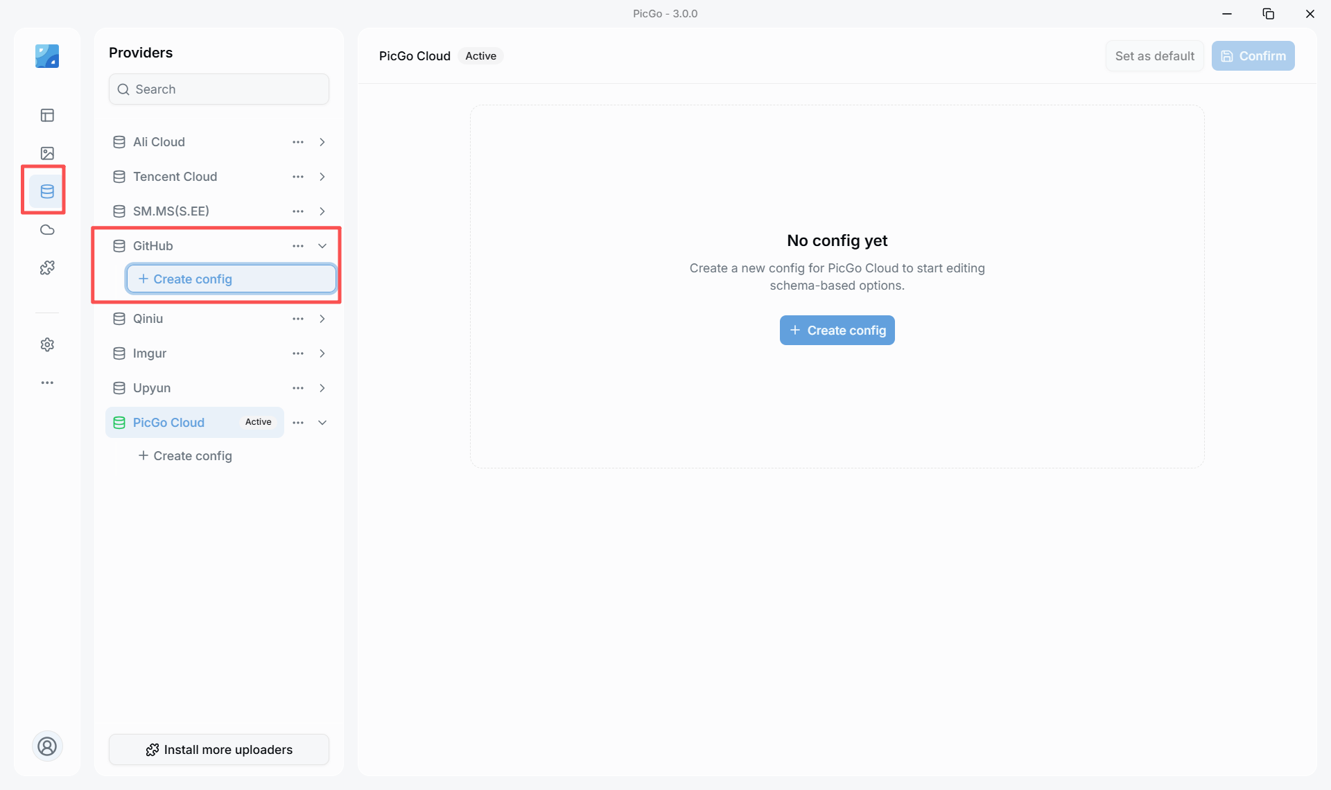
Task: Select the Ali Cloud provider
Action: [x=195, y=142]
